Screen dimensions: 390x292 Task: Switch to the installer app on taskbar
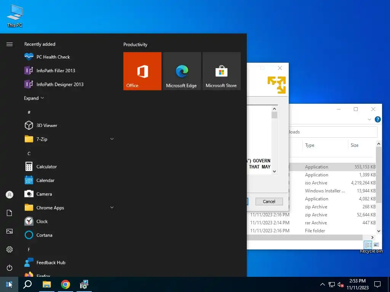[x=84, y=284]
